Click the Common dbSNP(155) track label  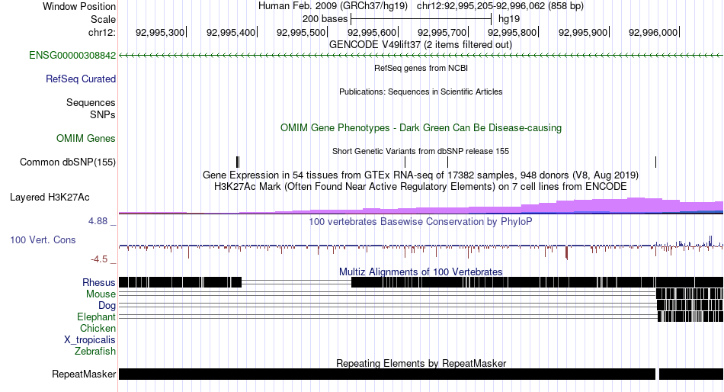[x=68, y=162]
